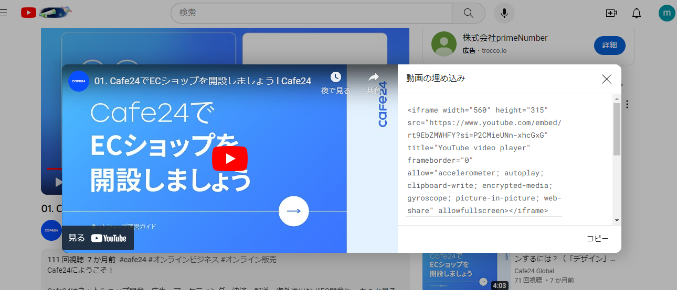Image resolution: width=677 pixels, height=290 pixels.
Task: Open the create video icon
Action: click(x=611, y=14)
